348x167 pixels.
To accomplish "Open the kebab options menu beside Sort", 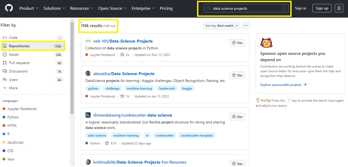I will [x=246, y=25].
